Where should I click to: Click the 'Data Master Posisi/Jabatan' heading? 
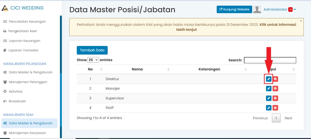click(x=122, y=10)
